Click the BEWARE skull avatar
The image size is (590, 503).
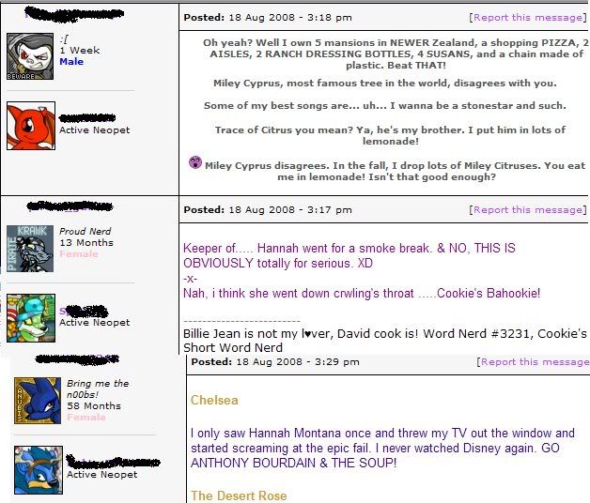(x=30, y=56)
